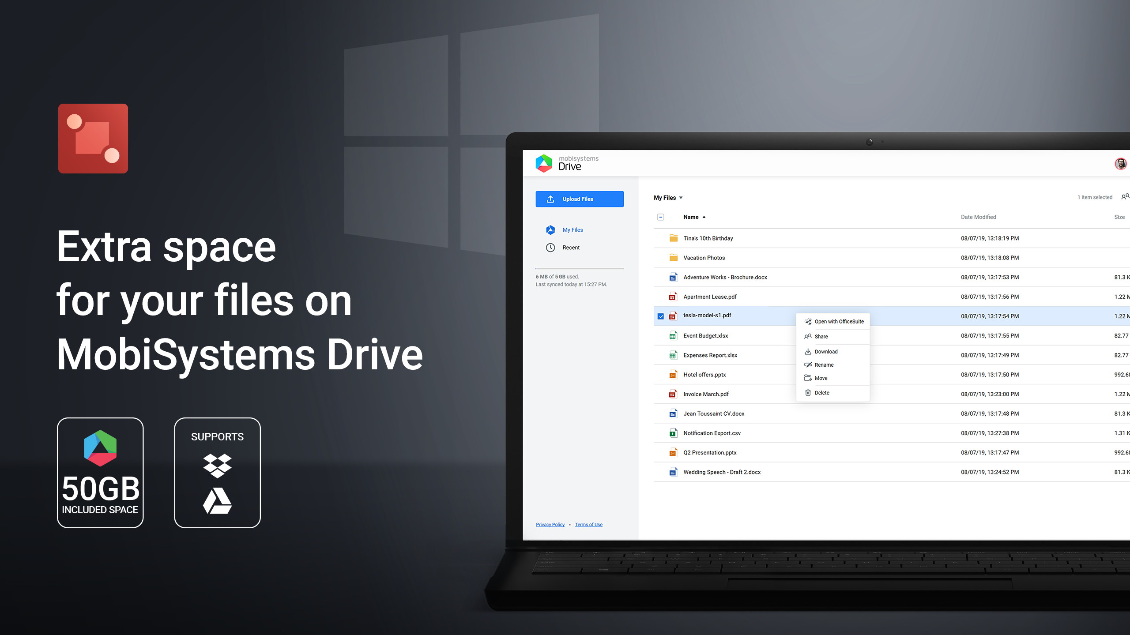Click the Q2 Presentation pptx icon
Viewport: 1130px width, 635px height.
click(x=673, y=452)
